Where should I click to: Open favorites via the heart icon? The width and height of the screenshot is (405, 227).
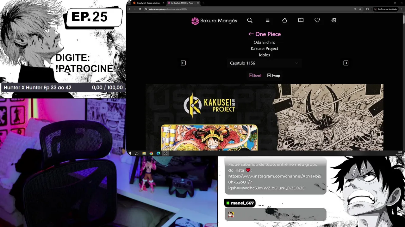(x=317, y=20)
